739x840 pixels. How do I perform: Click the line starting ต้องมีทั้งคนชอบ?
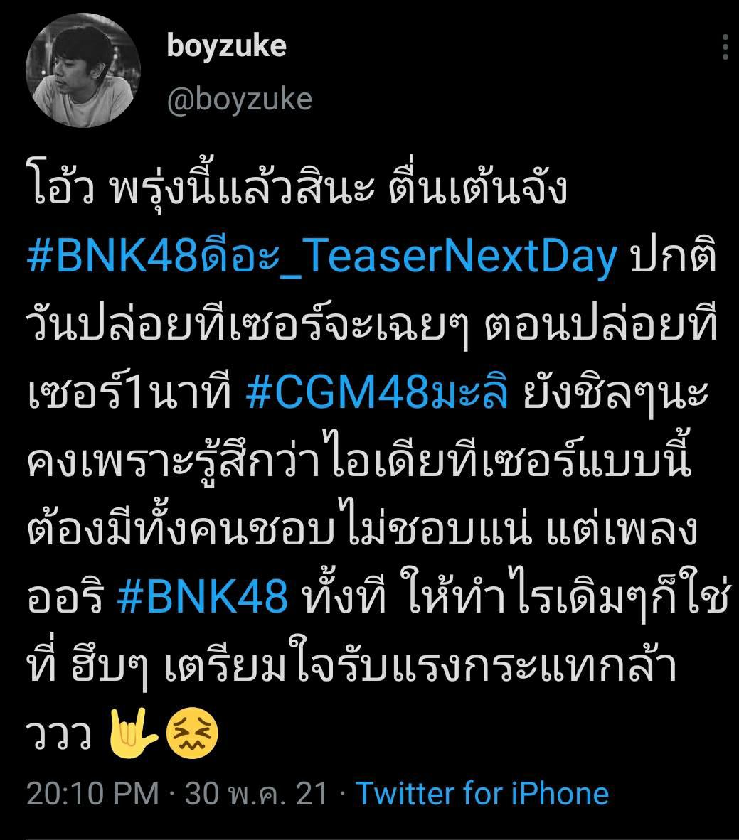click(363, 528)
